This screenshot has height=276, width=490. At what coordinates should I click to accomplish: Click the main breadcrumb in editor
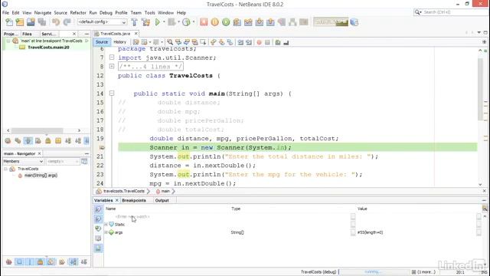(165, 191)
